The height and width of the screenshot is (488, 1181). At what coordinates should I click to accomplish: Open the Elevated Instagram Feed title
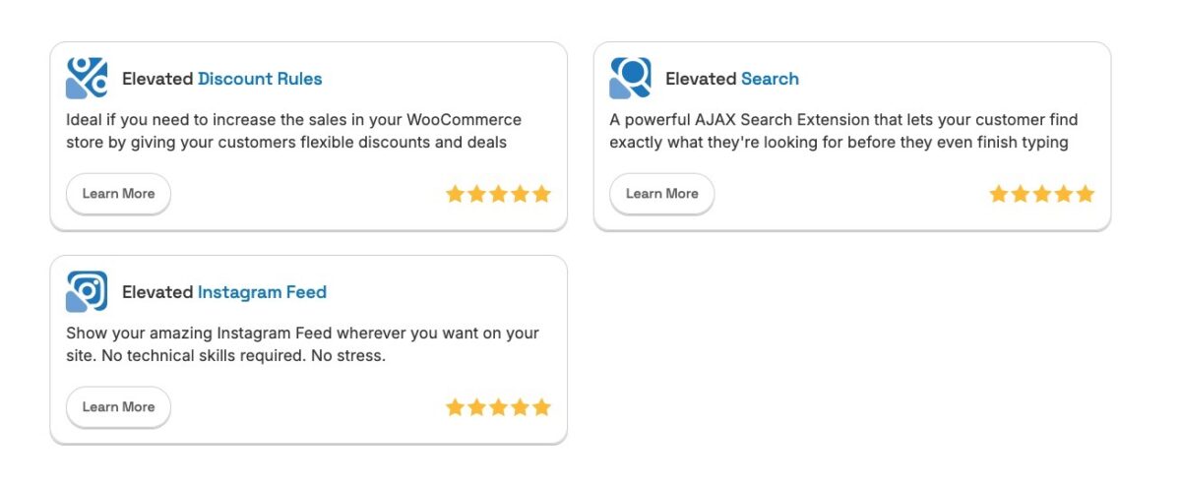tap(223, 292)
